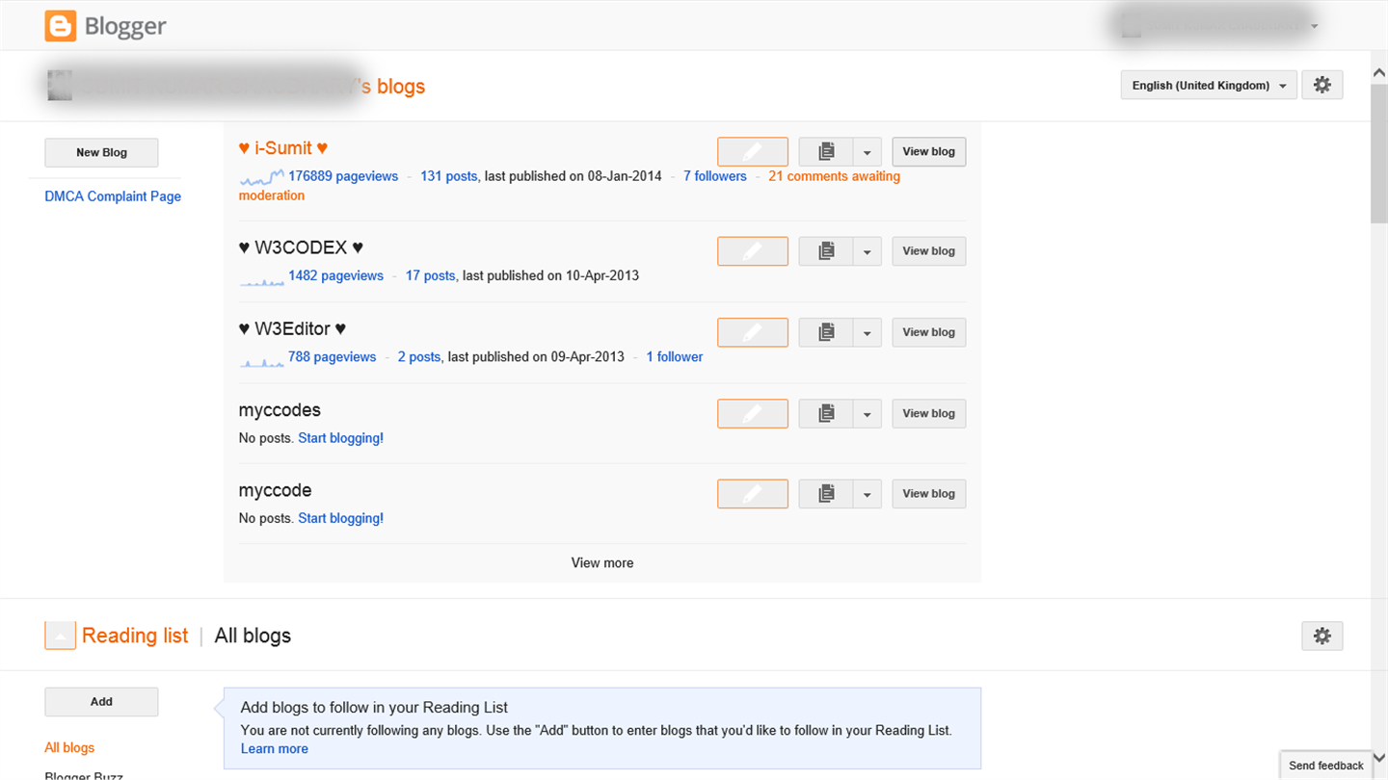Screen dimensions: 1388x780
Task: Expand i-Sumit blog options dropdown arrow
Action: (867, 152)
